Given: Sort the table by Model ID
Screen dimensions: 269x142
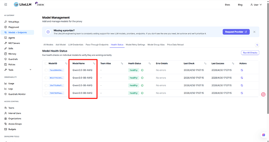Looking at the screenshot, I should click(x=66, y=64).
